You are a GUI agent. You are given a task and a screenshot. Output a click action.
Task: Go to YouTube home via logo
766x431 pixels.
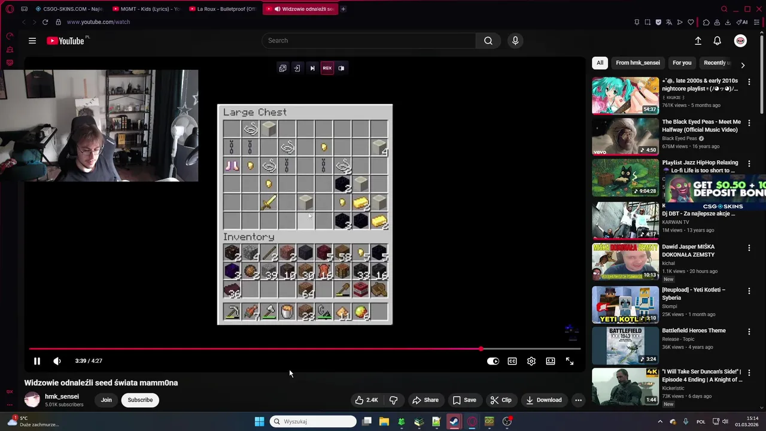click(x=65, y=41)
